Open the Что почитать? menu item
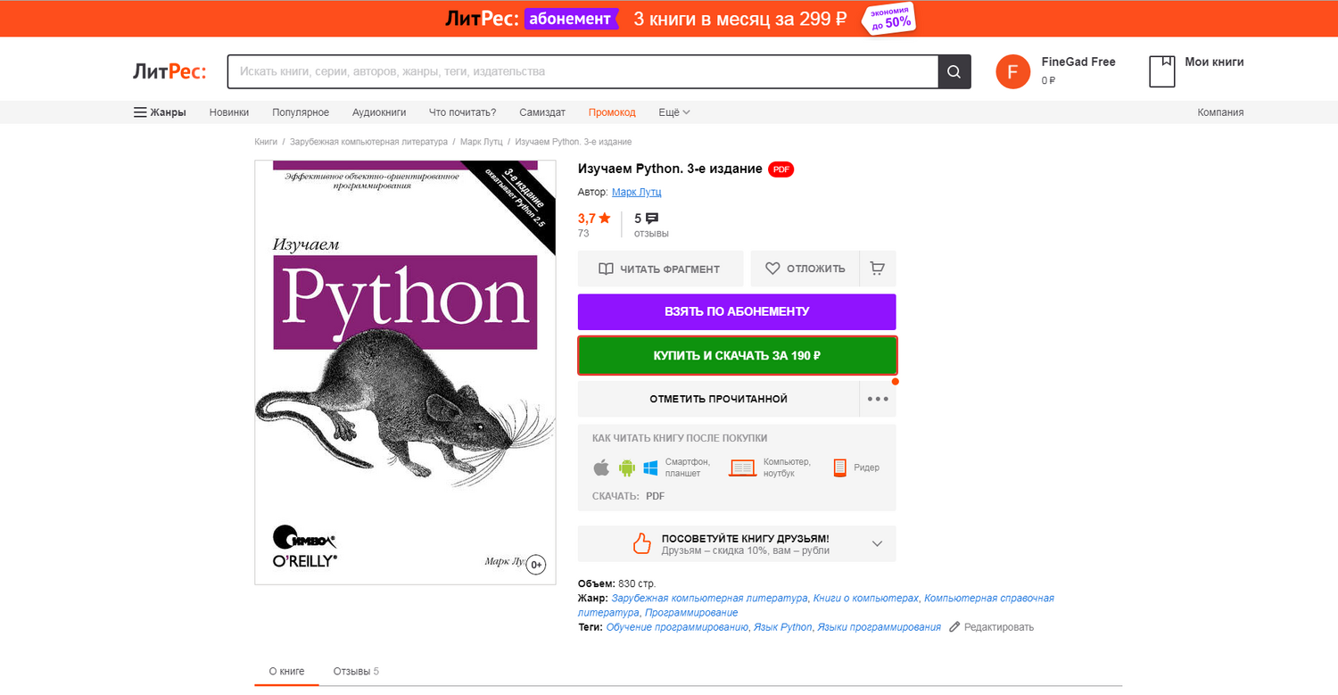The height and width of the screenshot is (695, 1338). click(462, 112)
